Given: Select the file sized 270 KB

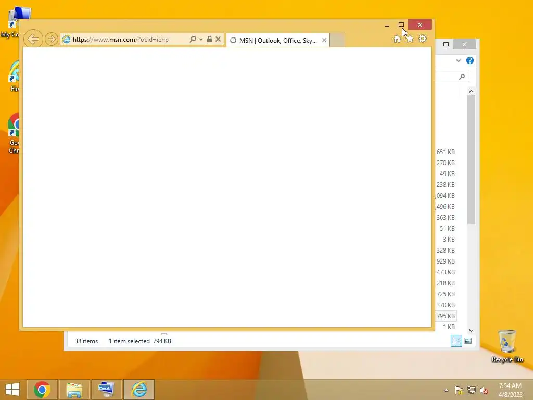Looking at the screenshot, I should pos(446,163).
